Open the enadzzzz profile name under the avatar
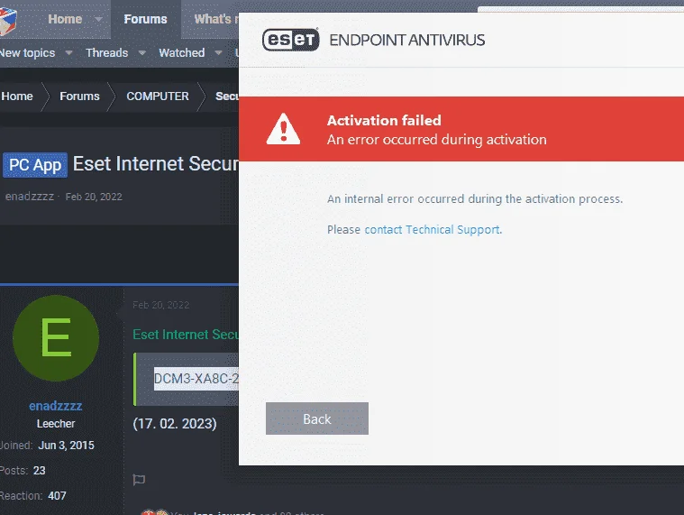Viewport: 684px width, 515px height. 55,406
